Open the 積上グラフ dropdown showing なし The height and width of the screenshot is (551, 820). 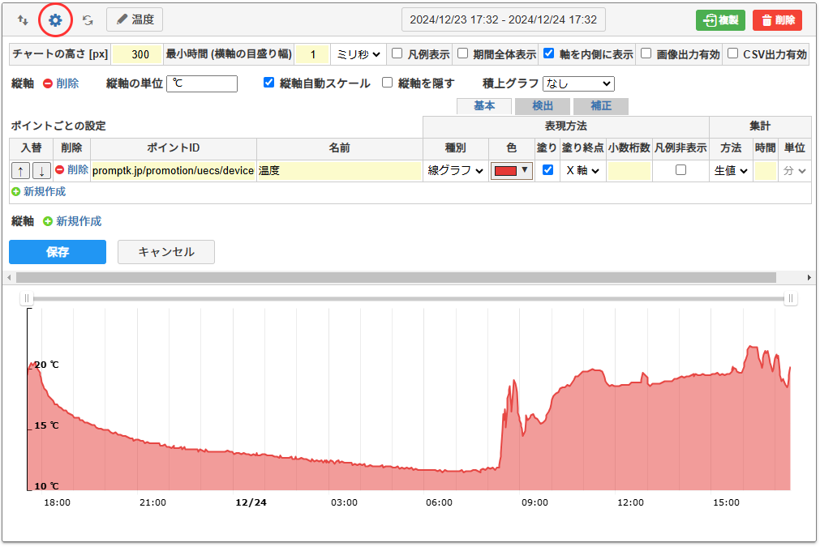(x=578, y=83)
